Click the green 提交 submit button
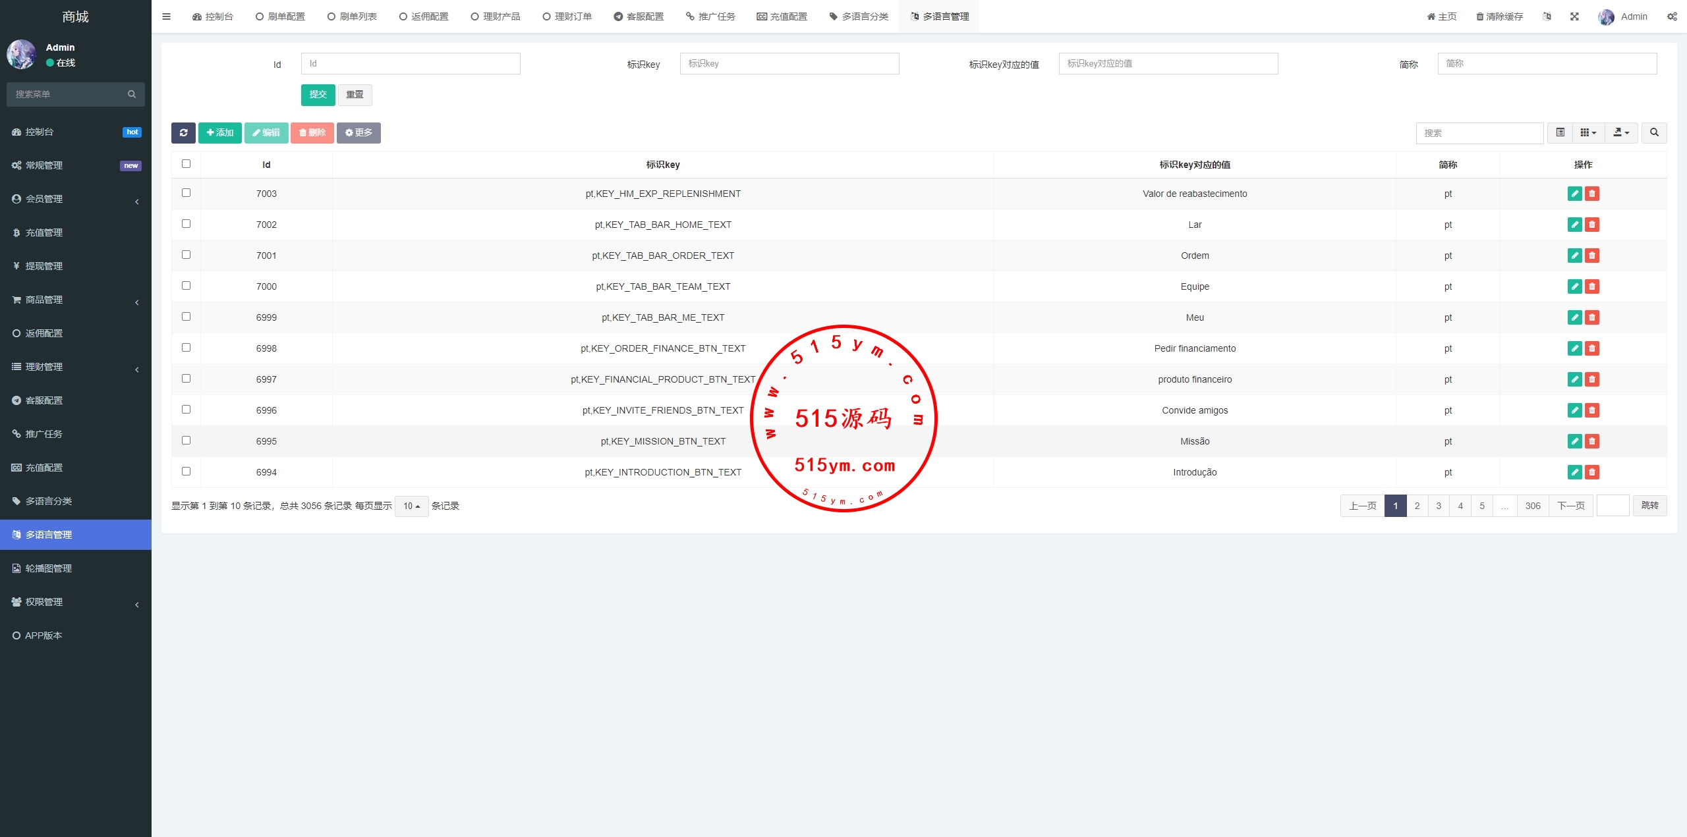Screen dimensions: 1687x837 pos(318,94)
